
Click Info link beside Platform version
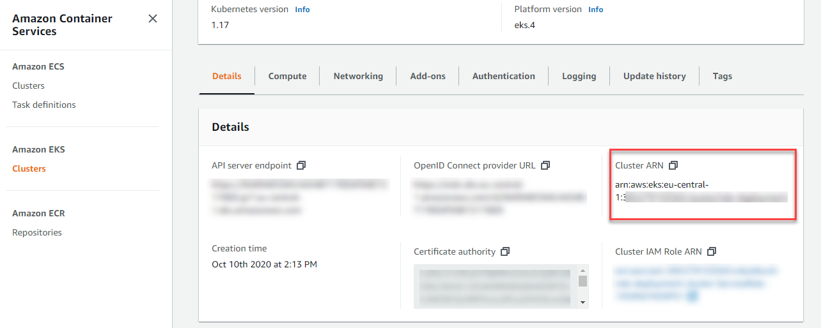(595, 10)
